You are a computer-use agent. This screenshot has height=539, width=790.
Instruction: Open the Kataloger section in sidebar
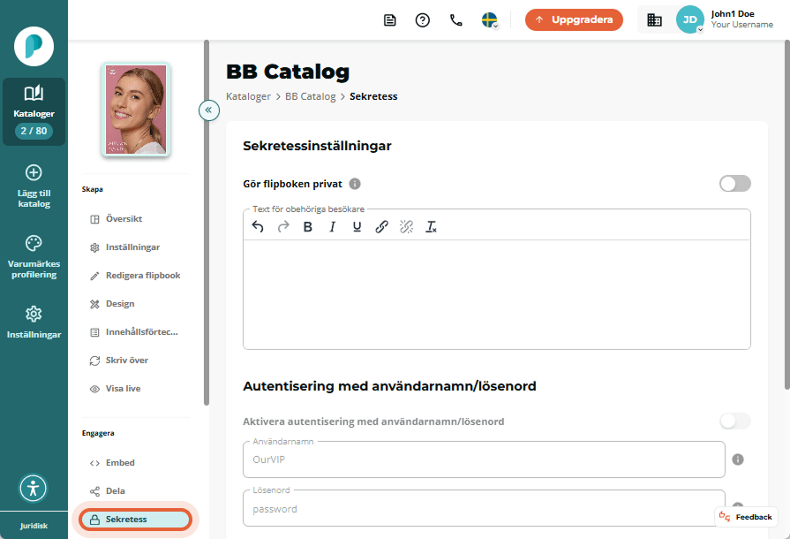click(34, 111)
